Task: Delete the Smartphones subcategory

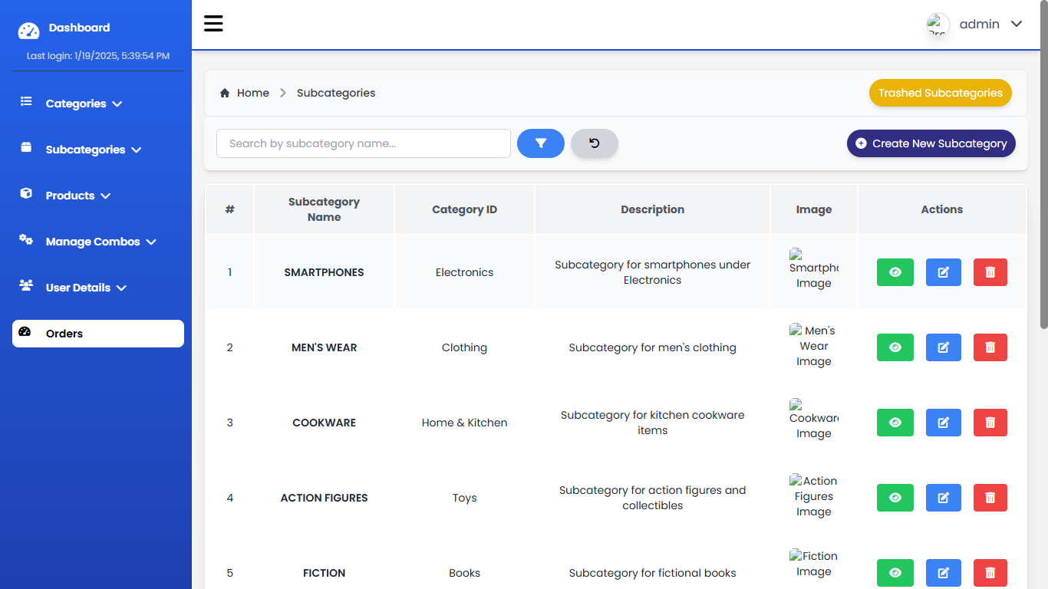Action: pos(990,272)
